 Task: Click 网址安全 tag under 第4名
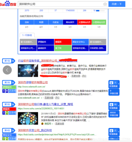pos(9,135)
